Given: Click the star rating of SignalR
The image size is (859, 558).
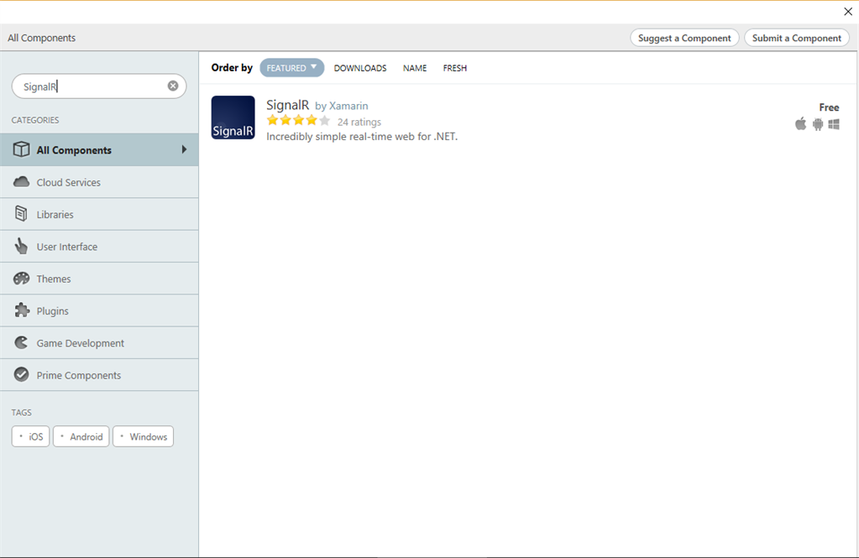Looking at the screenshot, I should click(299, 121).
